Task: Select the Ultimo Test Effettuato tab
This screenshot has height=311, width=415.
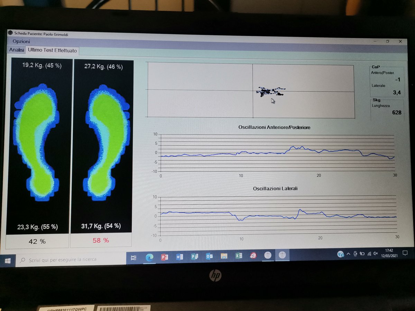Action: click(53, 50)
